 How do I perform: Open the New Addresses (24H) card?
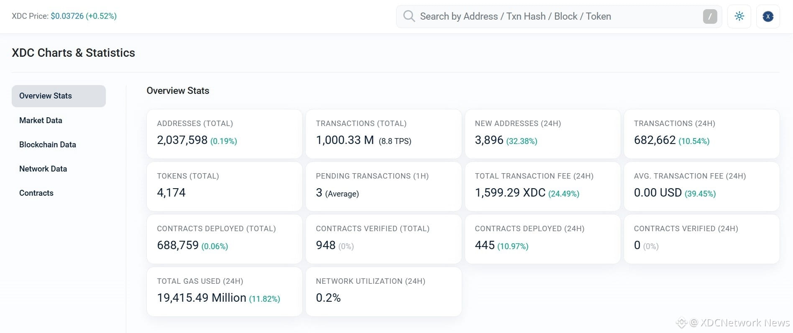pyautogui.click(x=542, y=134)
